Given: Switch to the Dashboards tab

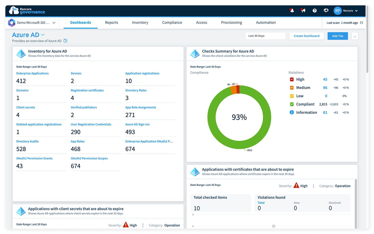Looking at the screenshot, I should click(x=80, y=22).
